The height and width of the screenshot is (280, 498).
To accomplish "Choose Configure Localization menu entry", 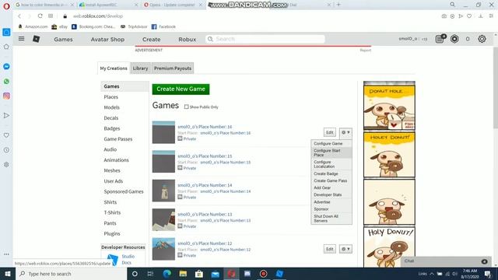I will click(x=331, y=164).
